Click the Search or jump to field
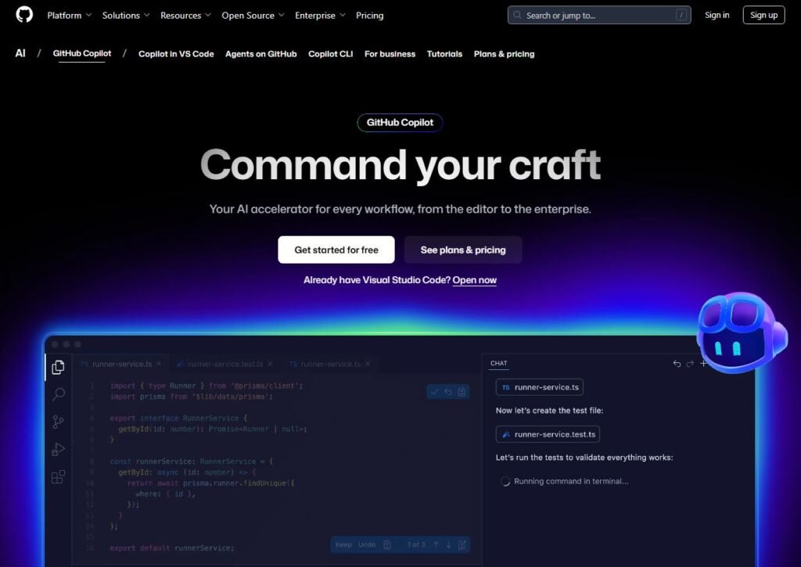Viewport: 801px width, 567px height. [x=598, y=14]
